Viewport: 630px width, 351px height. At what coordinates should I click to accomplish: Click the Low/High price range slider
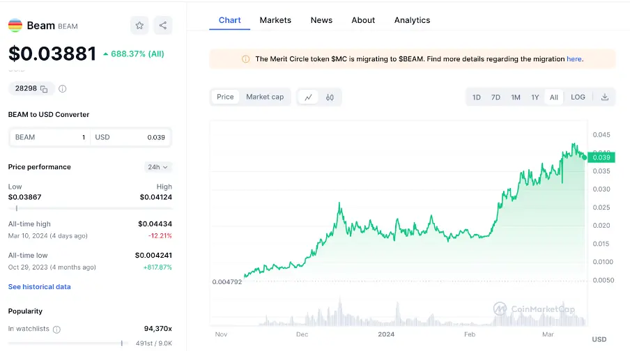coord(90,208)
